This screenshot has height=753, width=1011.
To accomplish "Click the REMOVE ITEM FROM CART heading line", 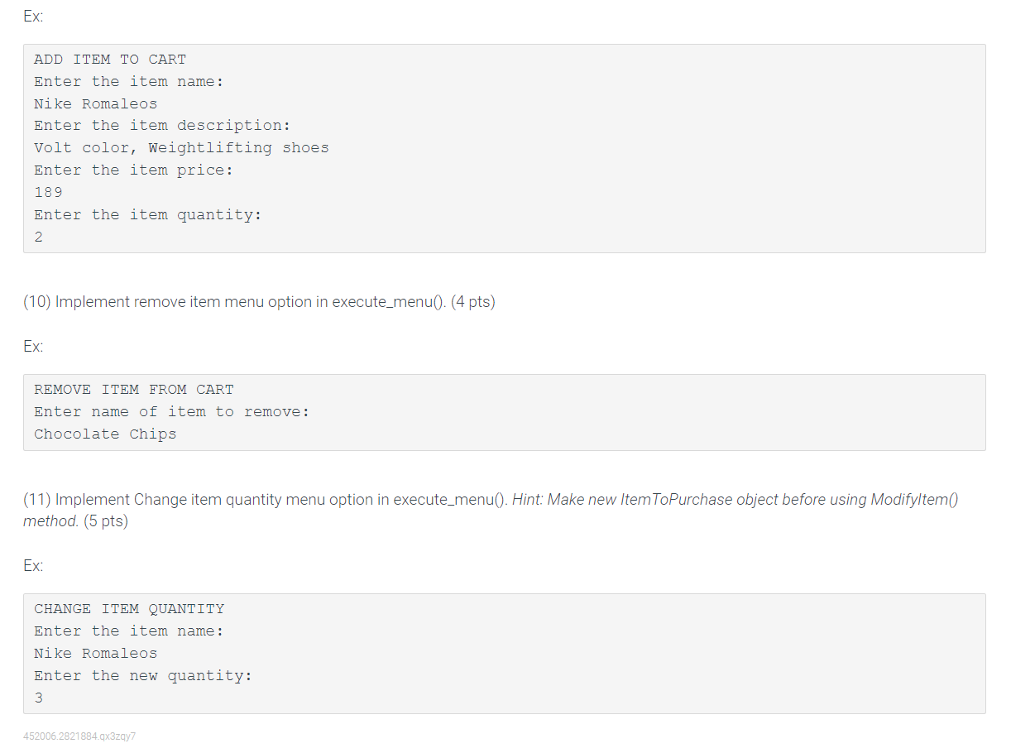I will [134, 390].
